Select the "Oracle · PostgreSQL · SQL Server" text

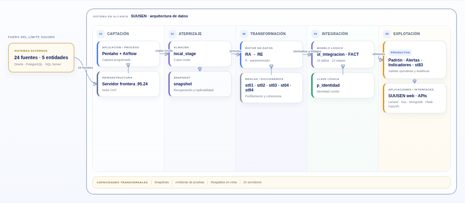coord(38,64)
